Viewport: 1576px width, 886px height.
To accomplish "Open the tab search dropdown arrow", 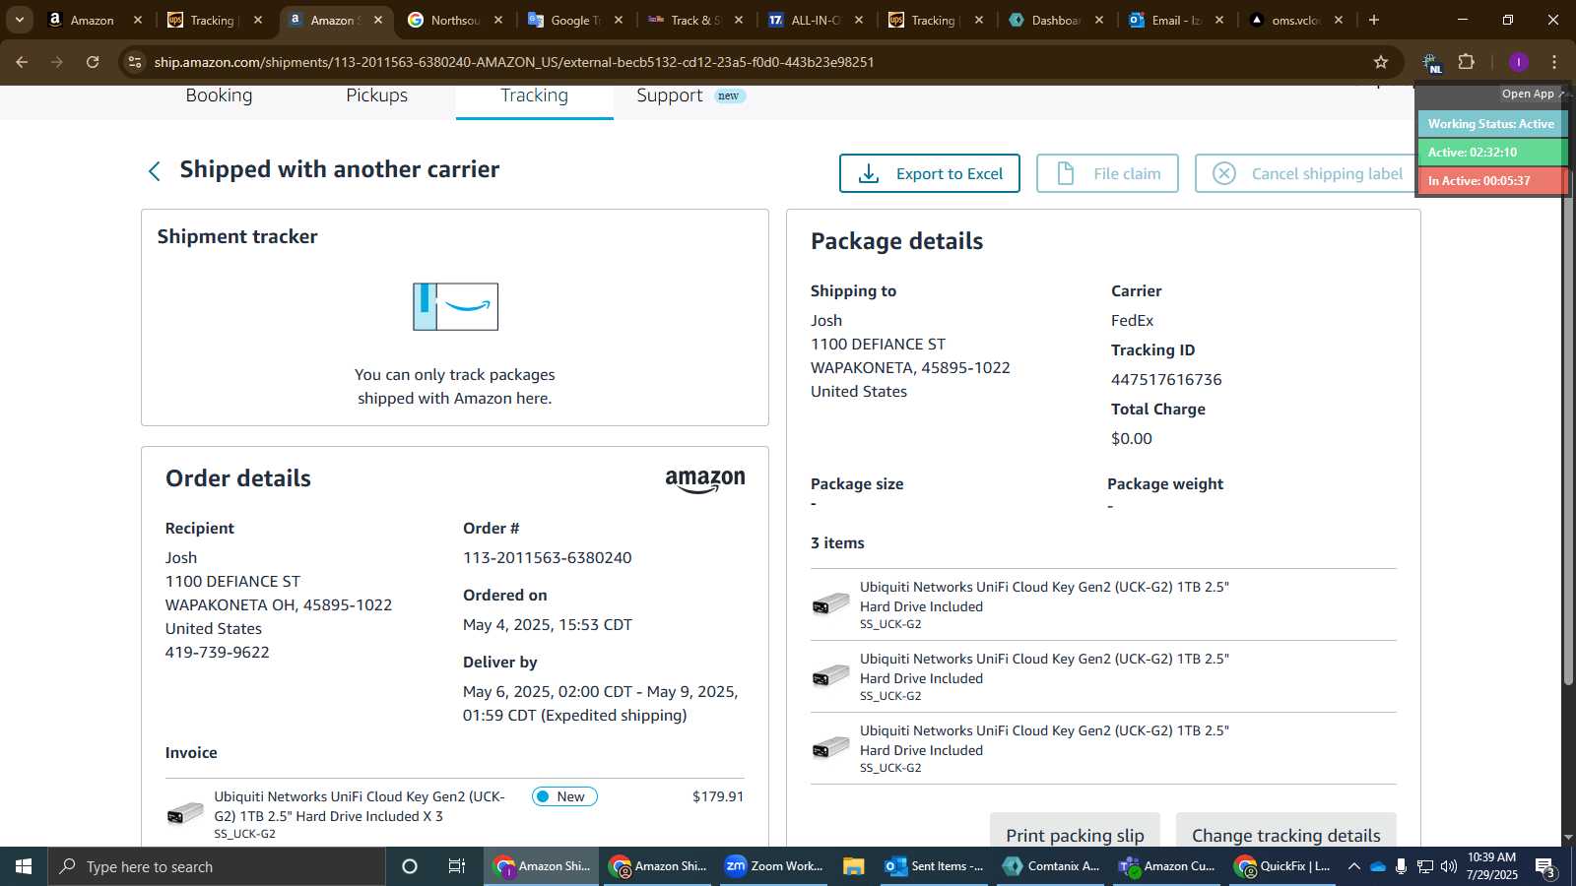I will pos(19,20).
